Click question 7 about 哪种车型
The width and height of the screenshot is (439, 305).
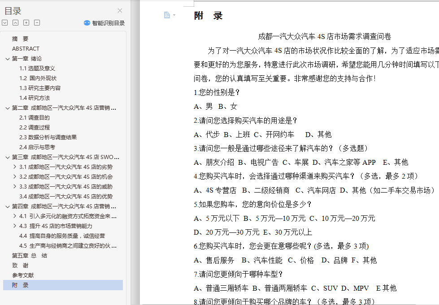pos(239,274)
